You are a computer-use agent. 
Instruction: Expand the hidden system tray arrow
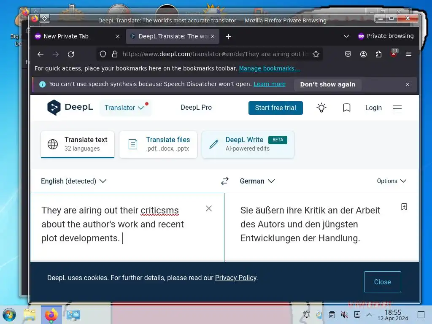[x=369, y=315]
